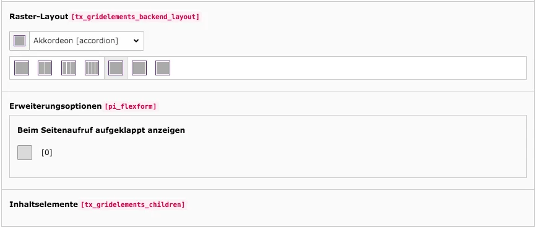Click the Raster-Layout field label
The width and height of the screenshot is (536, 228).
(x=39, y=17)
